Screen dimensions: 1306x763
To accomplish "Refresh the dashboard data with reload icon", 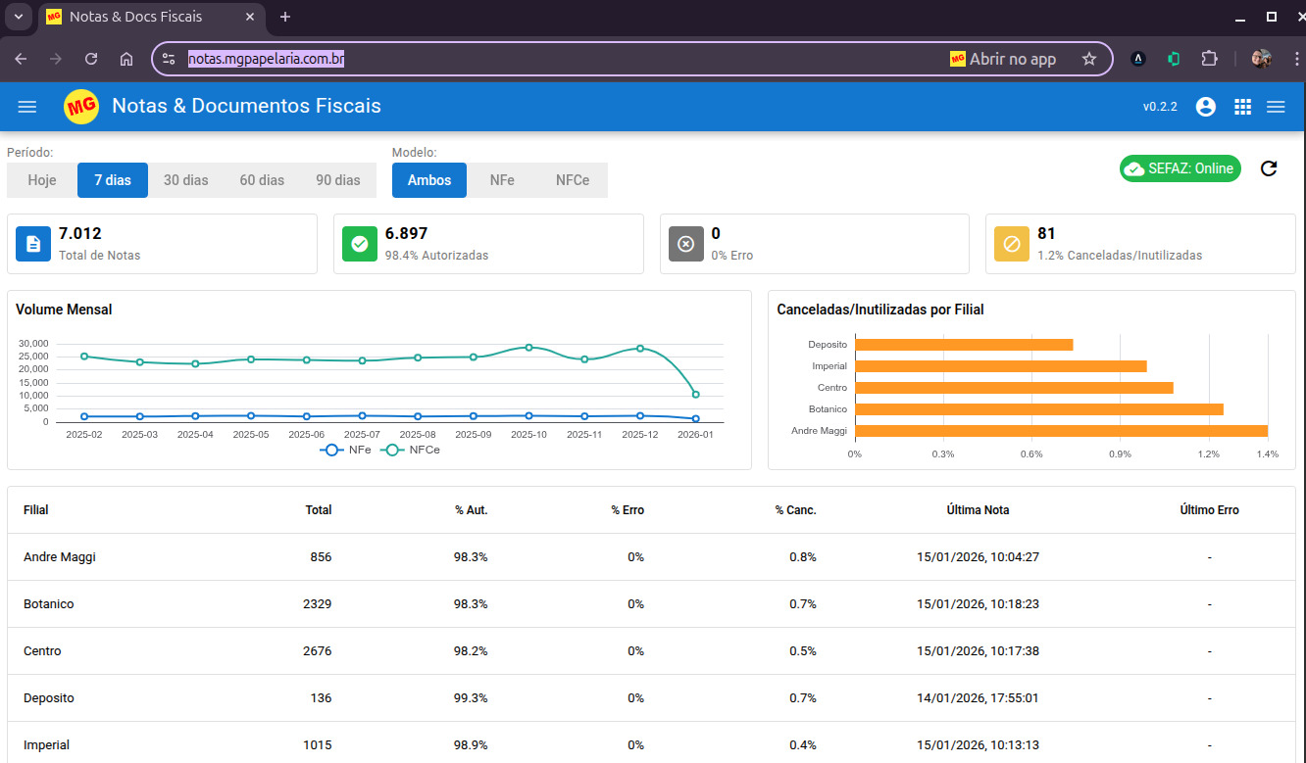I will [1269, 168].
